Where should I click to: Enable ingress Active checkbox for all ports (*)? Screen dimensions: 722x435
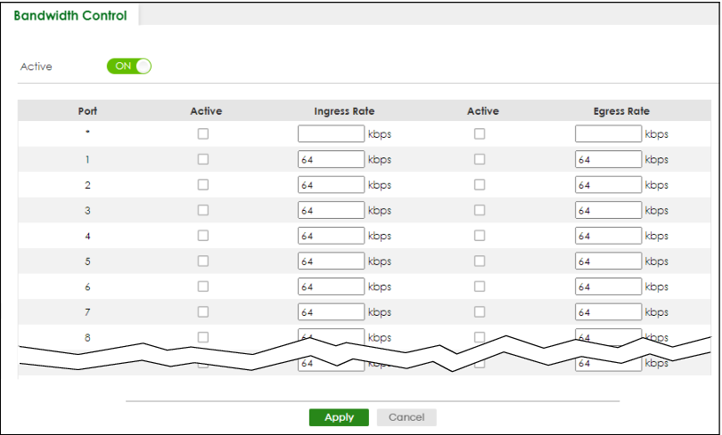pos(203,134)
